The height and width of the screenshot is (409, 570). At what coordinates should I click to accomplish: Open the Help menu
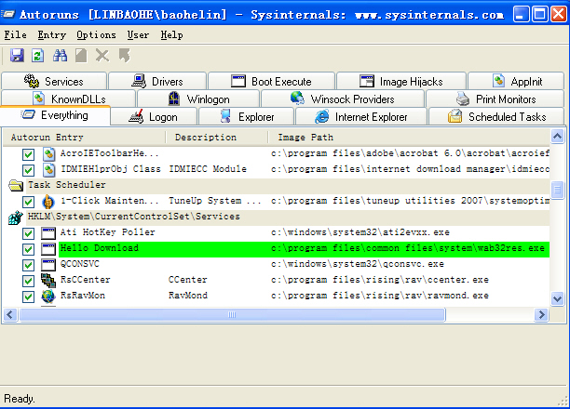coord(172,34)
